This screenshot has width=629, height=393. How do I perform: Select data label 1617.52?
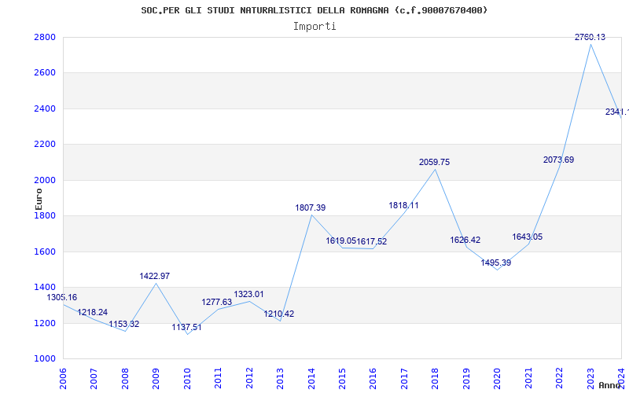(x=371, y=241)
